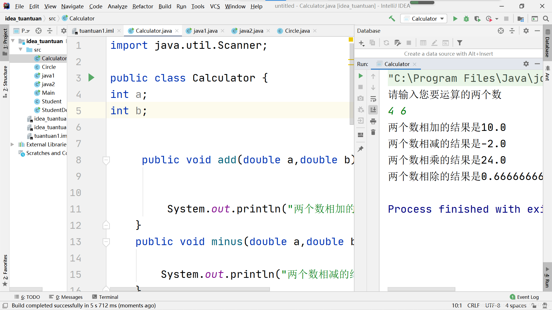The image size is (552, 310).
Task: Switch to the Circle.java tab
Action: coord(297,31)
